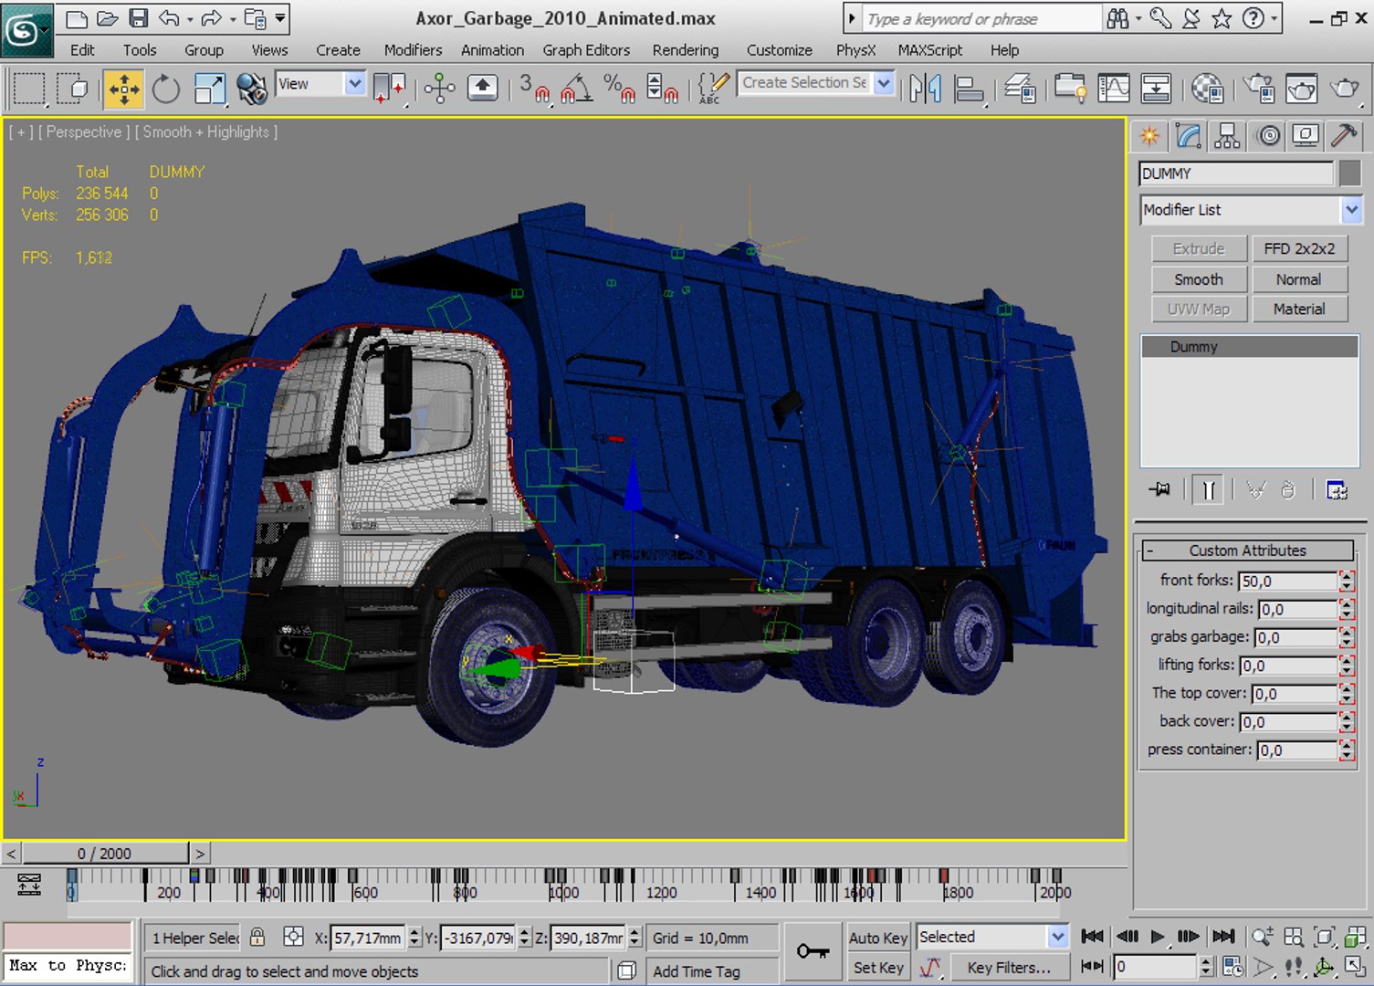
Task: Activate the Select and Rotate tool
Action: pos(166,89)
